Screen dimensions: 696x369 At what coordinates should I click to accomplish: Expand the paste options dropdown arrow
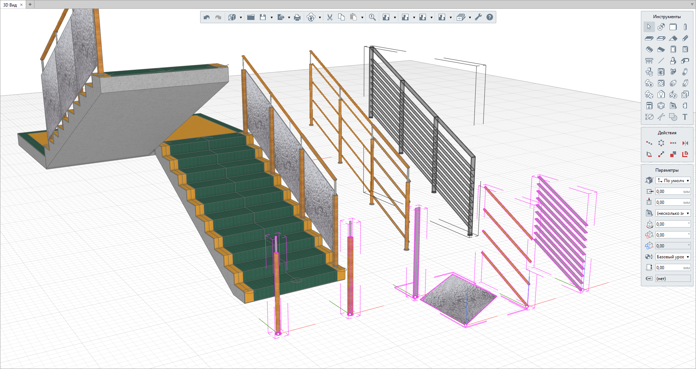tap(362, 17)
